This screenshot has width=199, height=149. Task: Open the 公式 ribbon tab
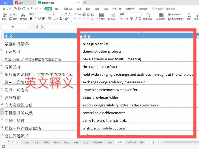(x=79, y=9)
